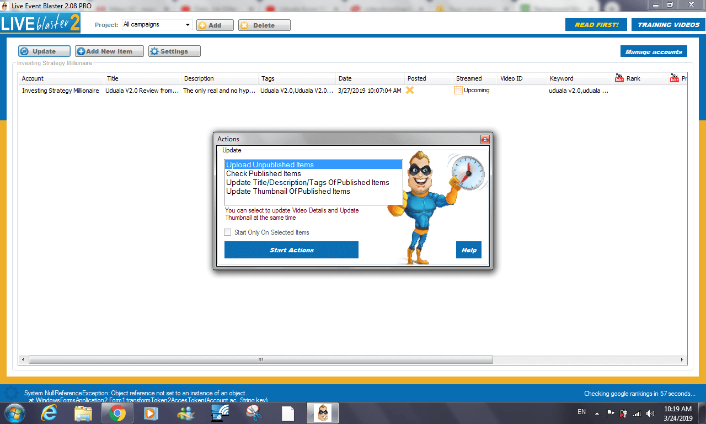Click the Update button with refresh icon

(44, 51)
